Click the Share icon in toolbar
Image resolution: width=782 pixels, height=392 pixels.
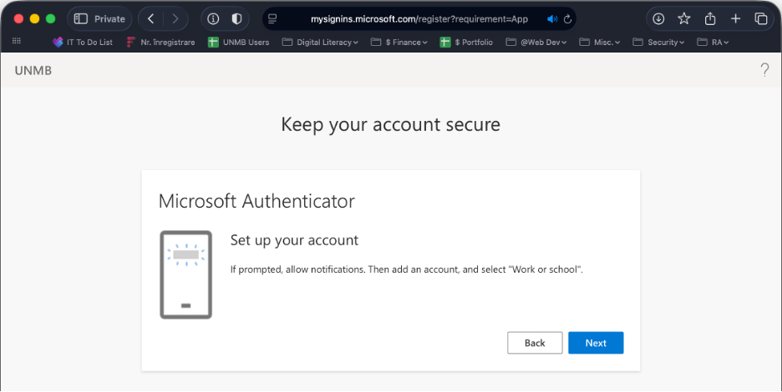point(710,18)
